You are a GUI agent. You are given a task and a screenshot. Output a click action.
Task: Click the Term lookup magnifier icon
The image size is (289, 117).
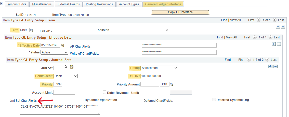pos(32,30)
